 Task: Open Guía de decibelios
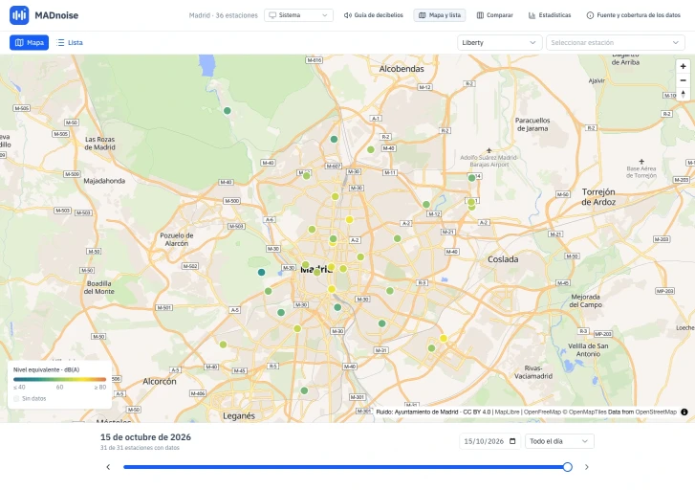(374, 15)
